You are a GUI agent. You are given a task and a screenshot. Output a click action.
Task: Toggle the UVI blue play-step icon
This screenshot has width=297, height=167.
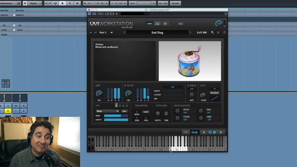point(215,132)
